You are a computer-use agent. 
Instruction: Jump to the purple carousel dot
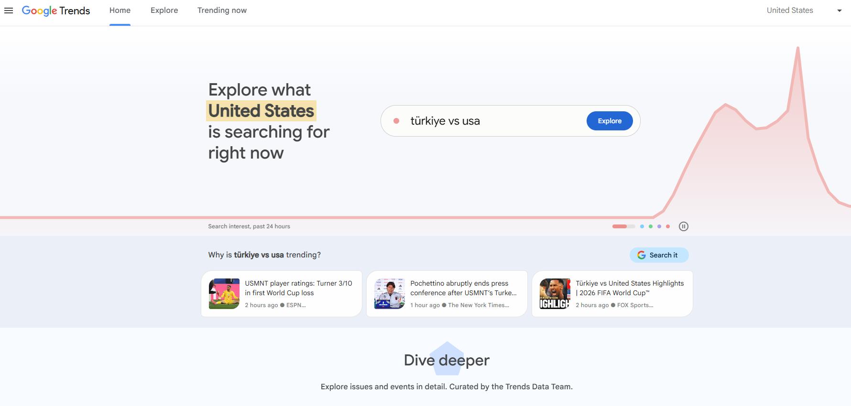[x=659, y=226]
